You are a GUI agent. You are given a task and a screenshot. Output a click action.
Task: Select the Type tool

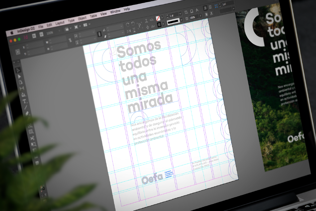pyautogui.click(x=24, y=101)
